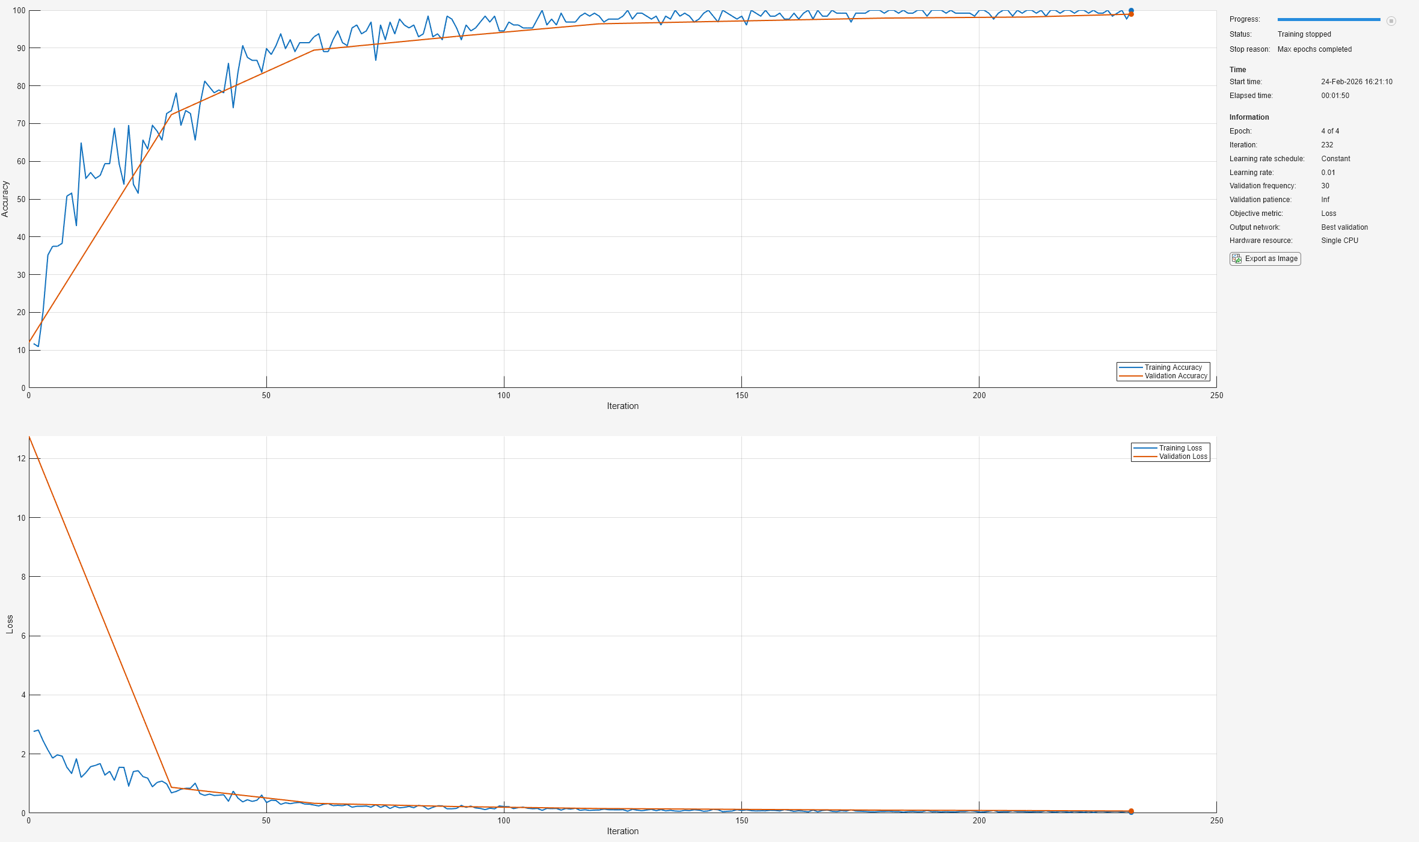Click the elapsed time value 00:01:50
Screen dimensions: 1419x842
coord(1335,96)
